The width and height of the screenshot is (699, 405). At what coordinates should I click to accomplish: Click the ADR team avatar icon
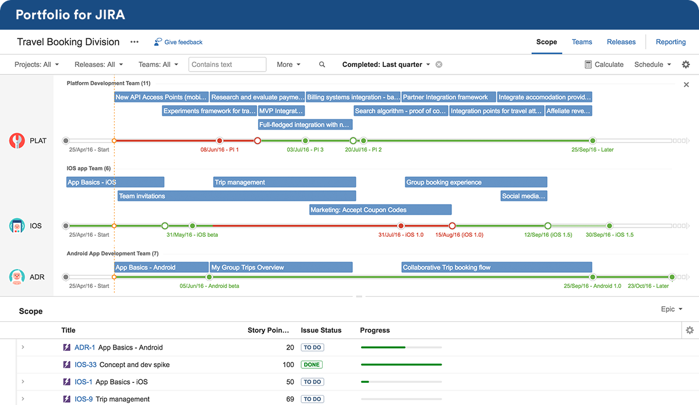(x=17, y=277)
